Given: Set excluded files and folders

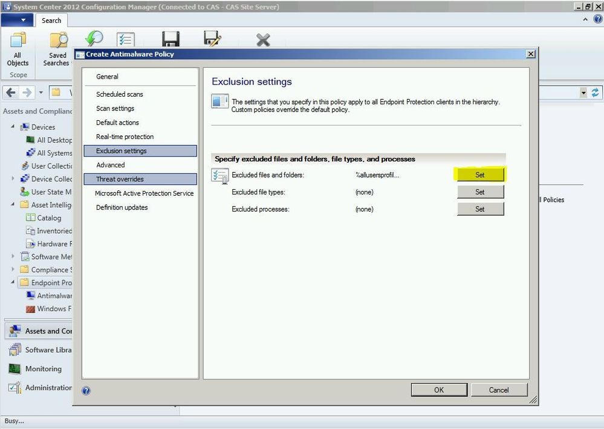Looking at the screenshot, I should [480, 175].
